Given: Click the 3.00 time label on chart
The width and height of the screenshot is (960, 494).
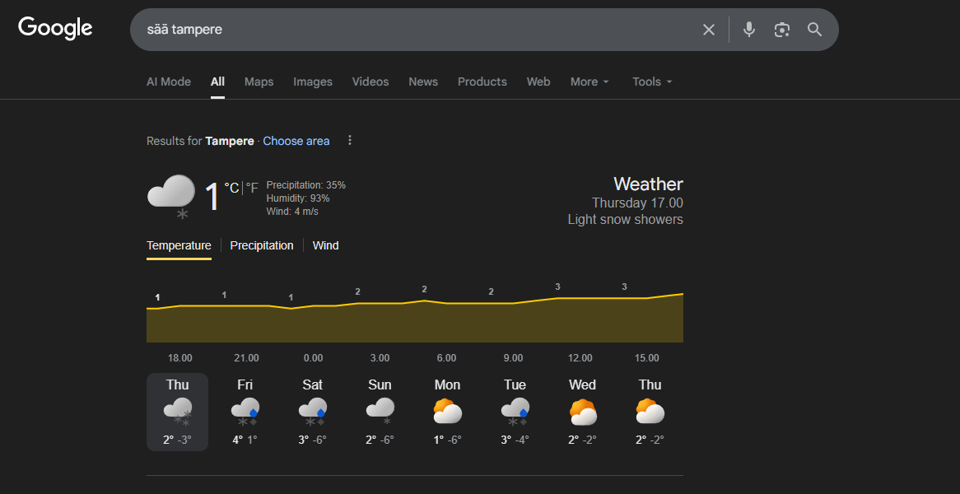Looking at the screenshot, I should point(380,358).
